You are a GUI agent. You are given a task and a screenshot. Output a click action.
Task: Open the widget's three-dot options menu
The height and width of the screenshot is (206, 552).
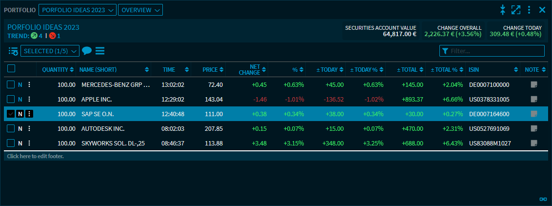529,10
